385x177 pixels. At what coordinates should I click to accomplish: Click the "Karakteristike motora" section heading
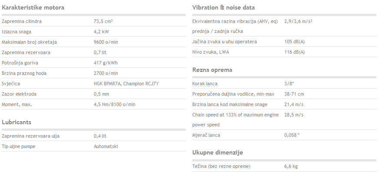click(33, 7)
